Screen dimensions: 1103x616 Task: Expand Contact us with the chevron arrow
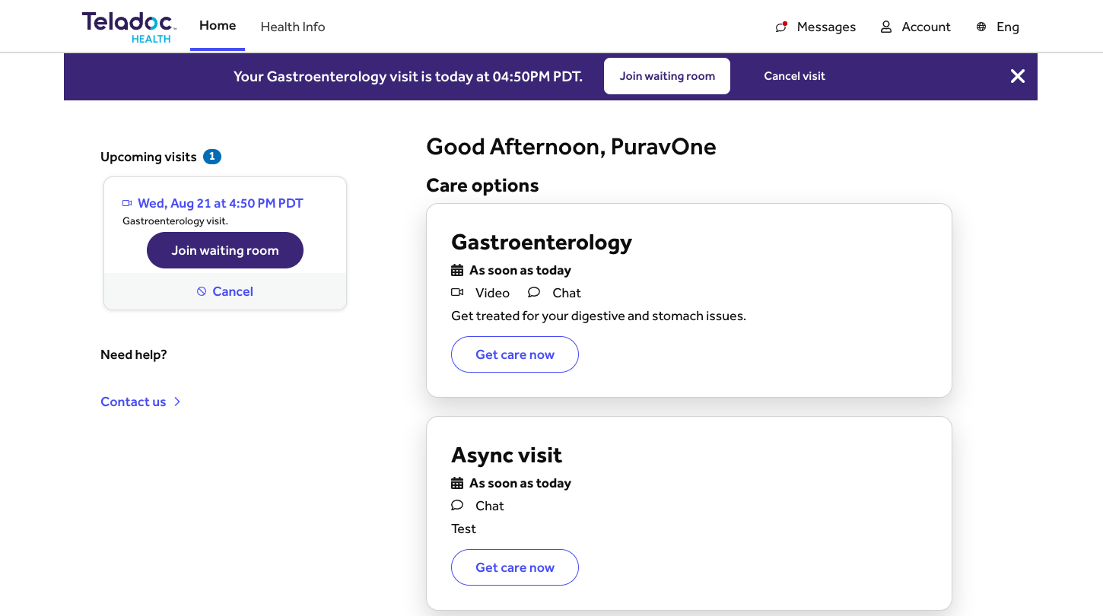click(x=177, y=402)
